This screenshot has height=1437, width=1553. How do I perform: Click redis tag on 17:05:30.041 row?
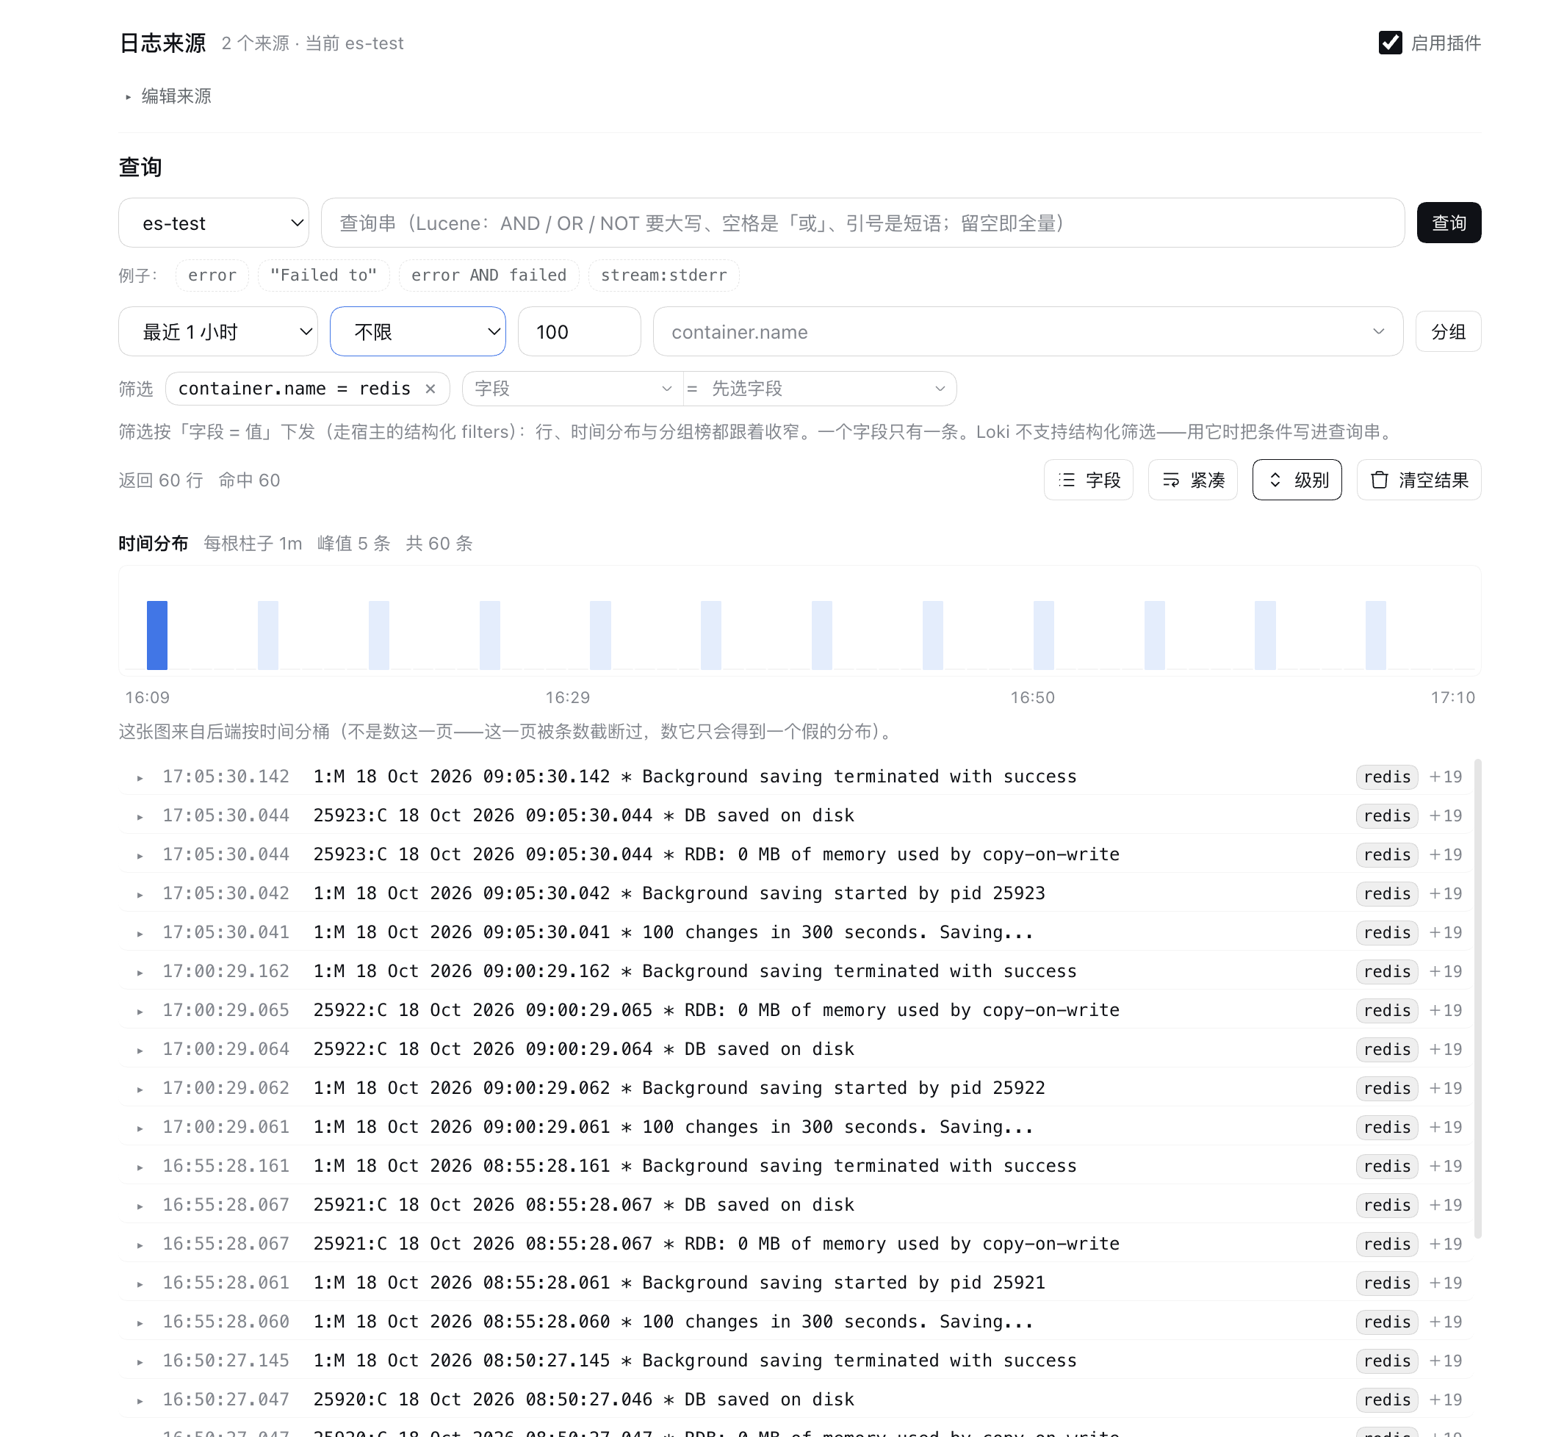click(1386, 932)
